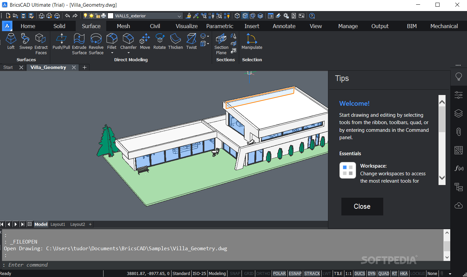Activate the Move direct modeling tool
This screenshot has width=467, height=277.
point(145,41)
